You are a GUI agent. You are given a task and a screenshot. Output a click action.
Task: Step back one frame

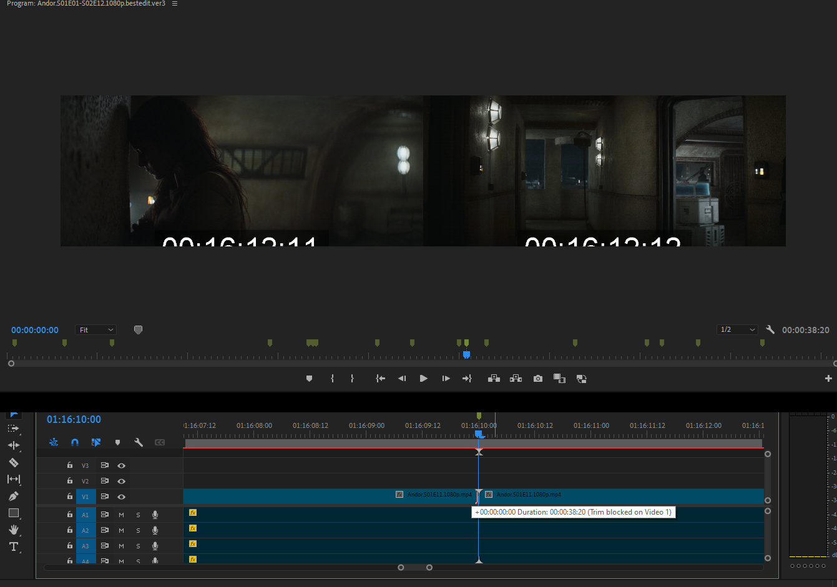(402, 379)
